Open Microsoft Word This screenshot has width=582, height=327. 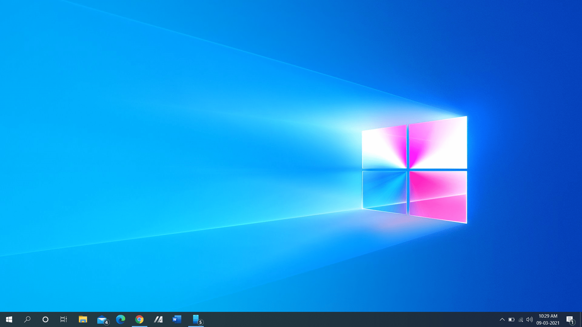[177, 319]
